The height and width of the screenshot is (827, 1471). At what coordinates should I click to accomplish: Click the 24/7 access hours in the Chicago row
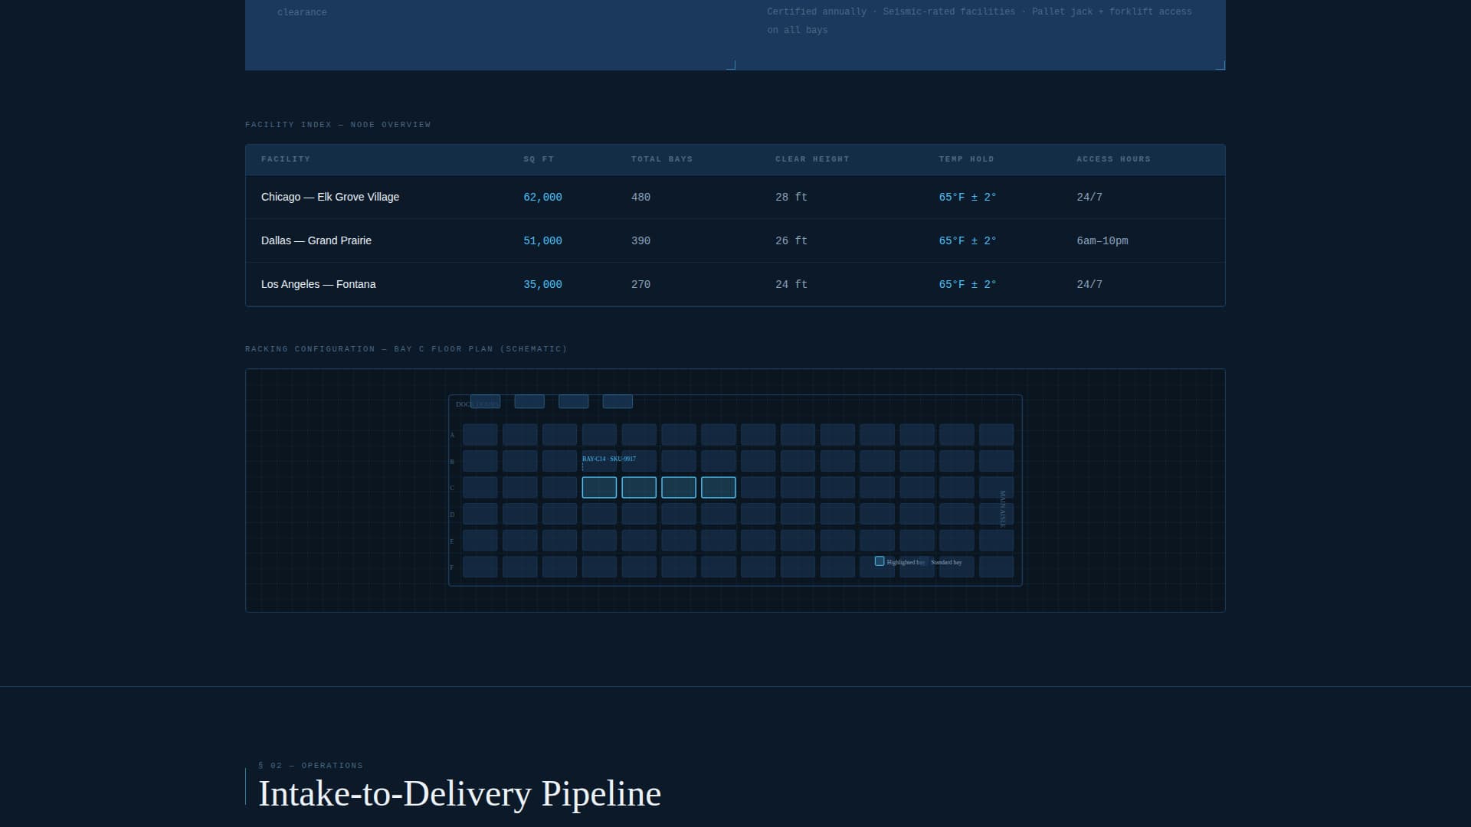(1089, 198)
